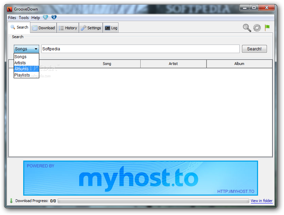Sort results by Album column header
The image size is (284, 215).
point(239,64)
